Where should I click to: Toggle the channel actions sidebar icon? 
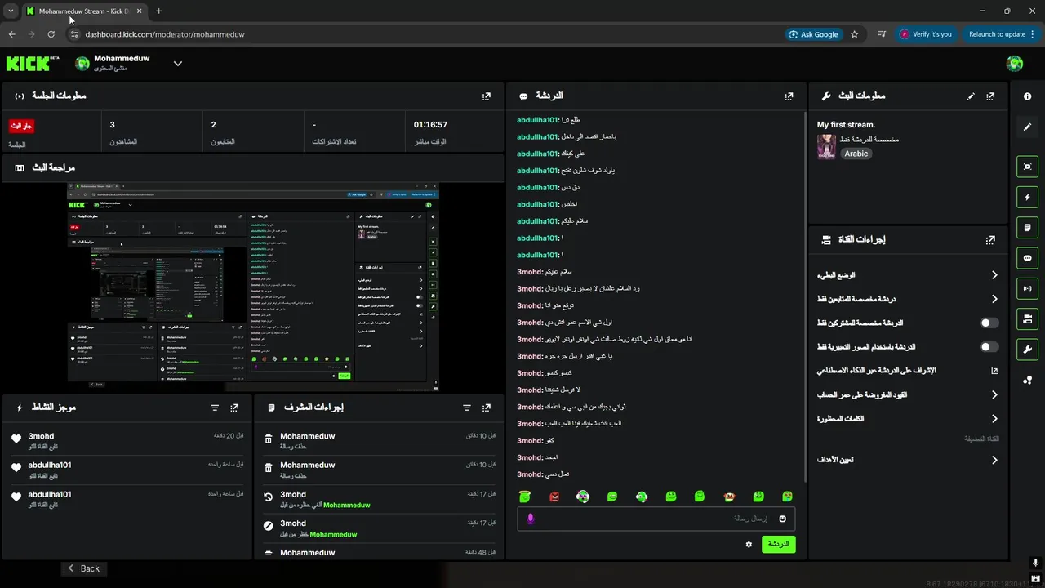coord(1027,318)
